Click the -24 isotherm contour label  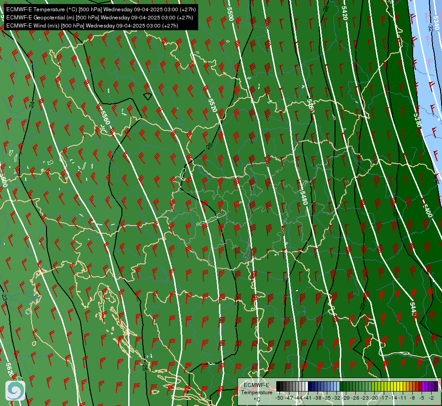click(x=32, y=105)
